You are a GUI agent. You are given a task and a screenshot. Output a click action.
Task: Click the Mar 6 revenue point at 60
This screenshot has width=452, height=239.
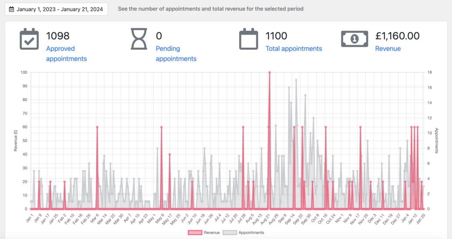click(x=97, y=127)
